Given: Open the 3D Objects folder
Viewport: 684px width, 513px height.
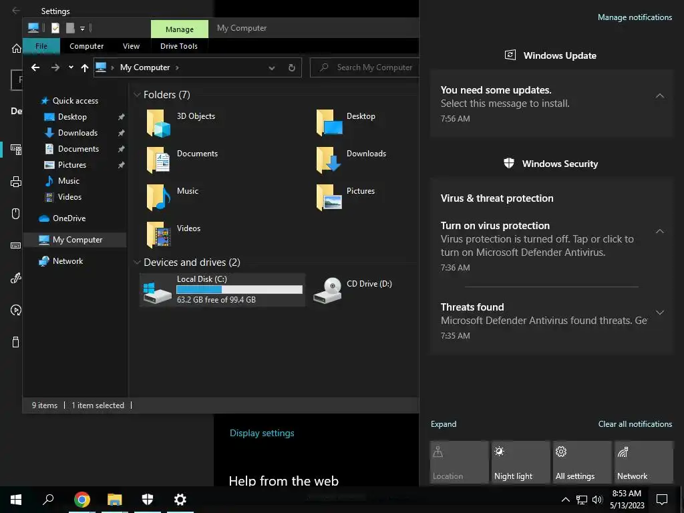Looking at the screenshot, I should pyautogui.click(x=181, y=123).
